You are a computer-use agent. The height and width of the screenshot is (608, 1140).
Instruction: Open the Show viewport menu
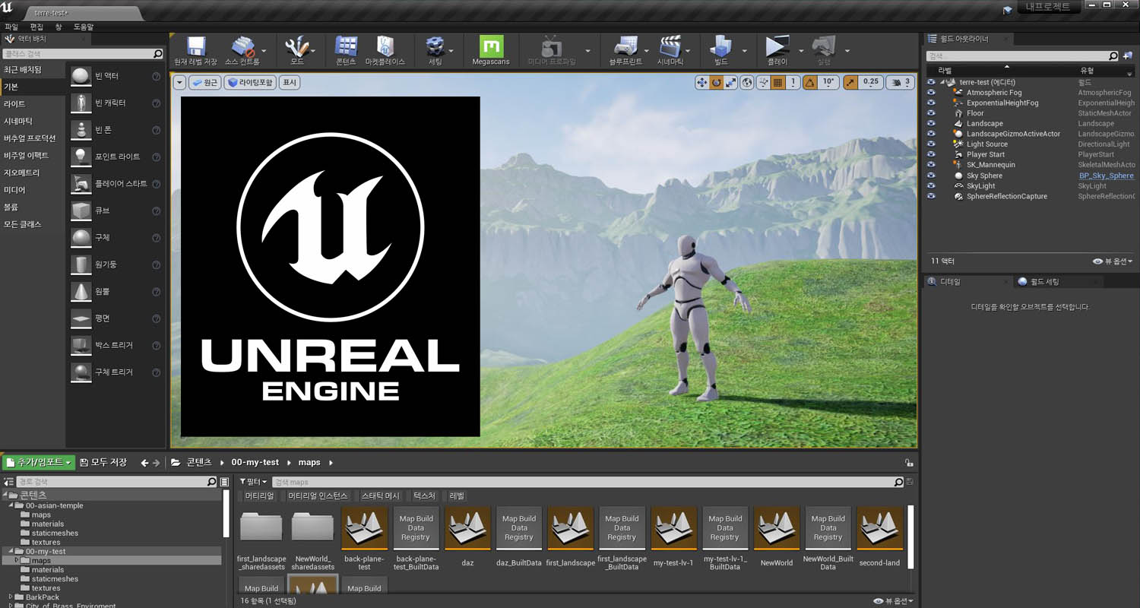click(x=289, y=82)
